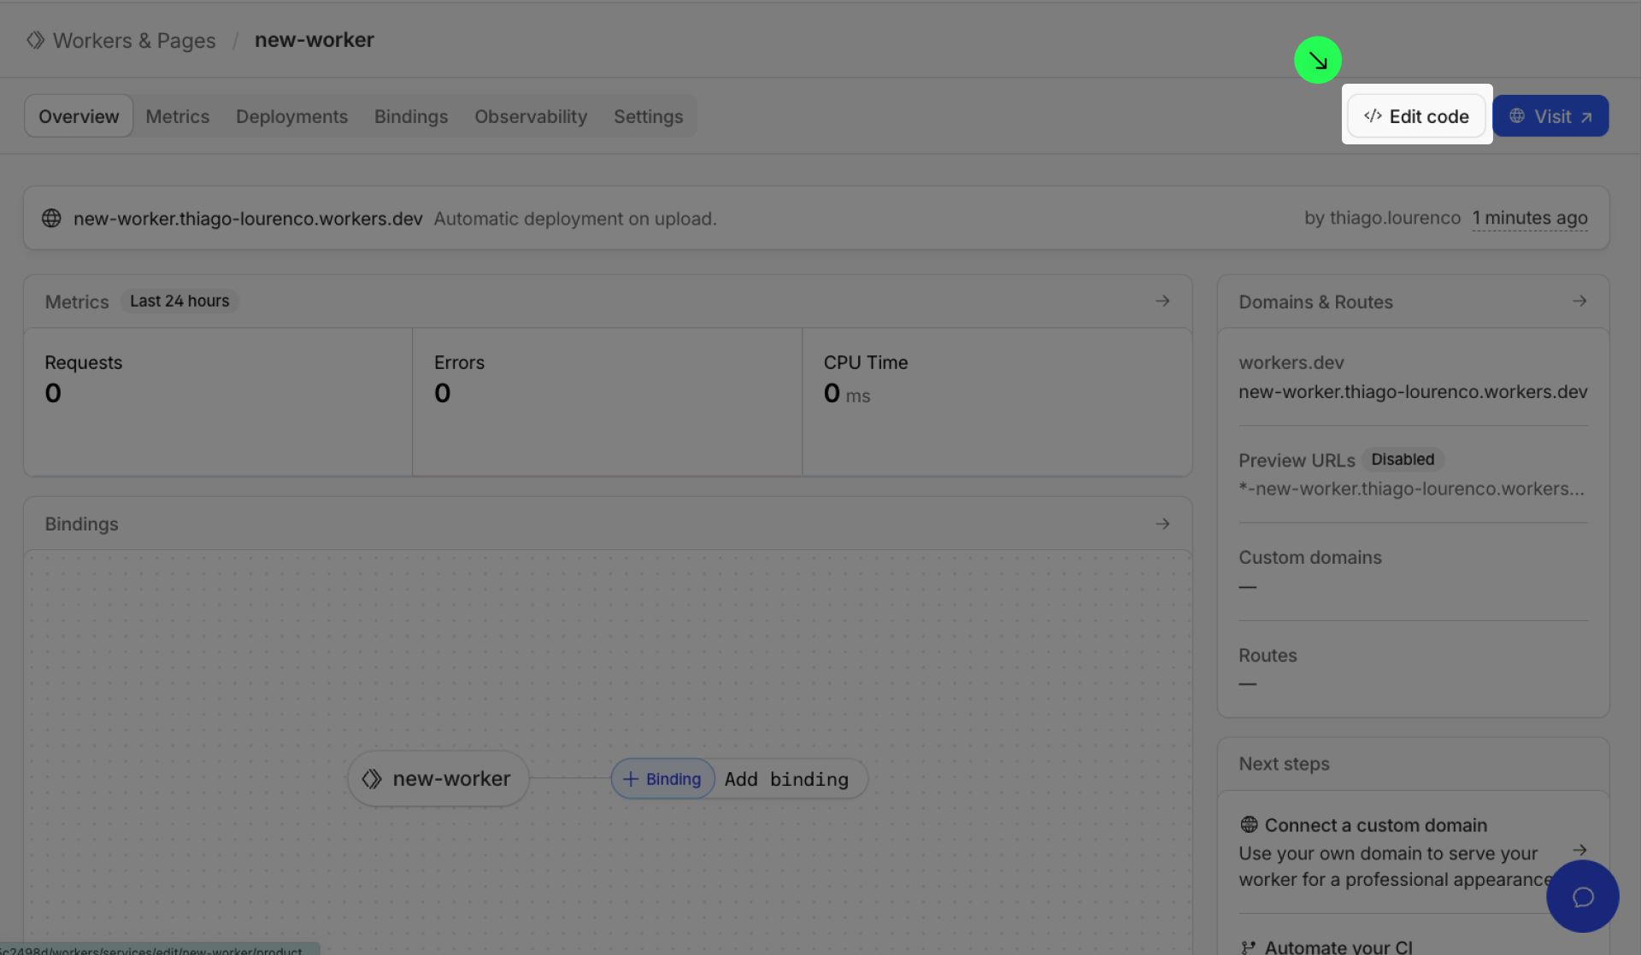Click the globe icon beside worker URL

pyautogui.click(x=51, y=219)
